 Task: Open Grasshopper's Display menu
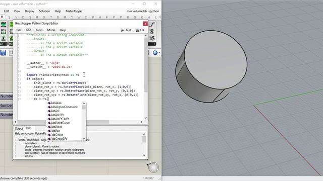pos(29,11)
